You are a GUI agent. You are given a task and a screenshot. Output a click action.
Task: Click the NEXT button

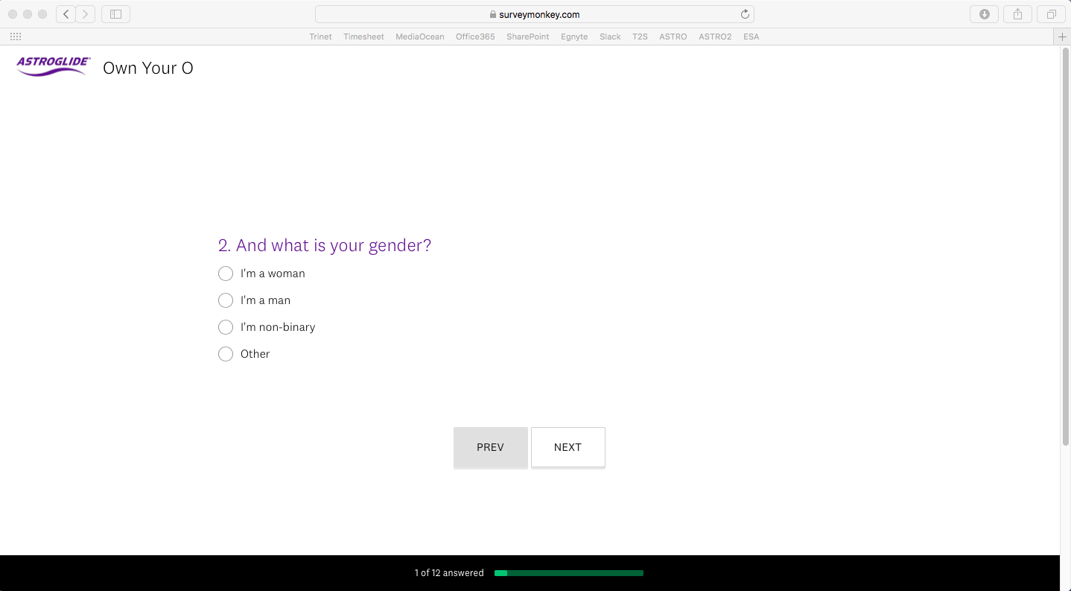click(568, 447)
